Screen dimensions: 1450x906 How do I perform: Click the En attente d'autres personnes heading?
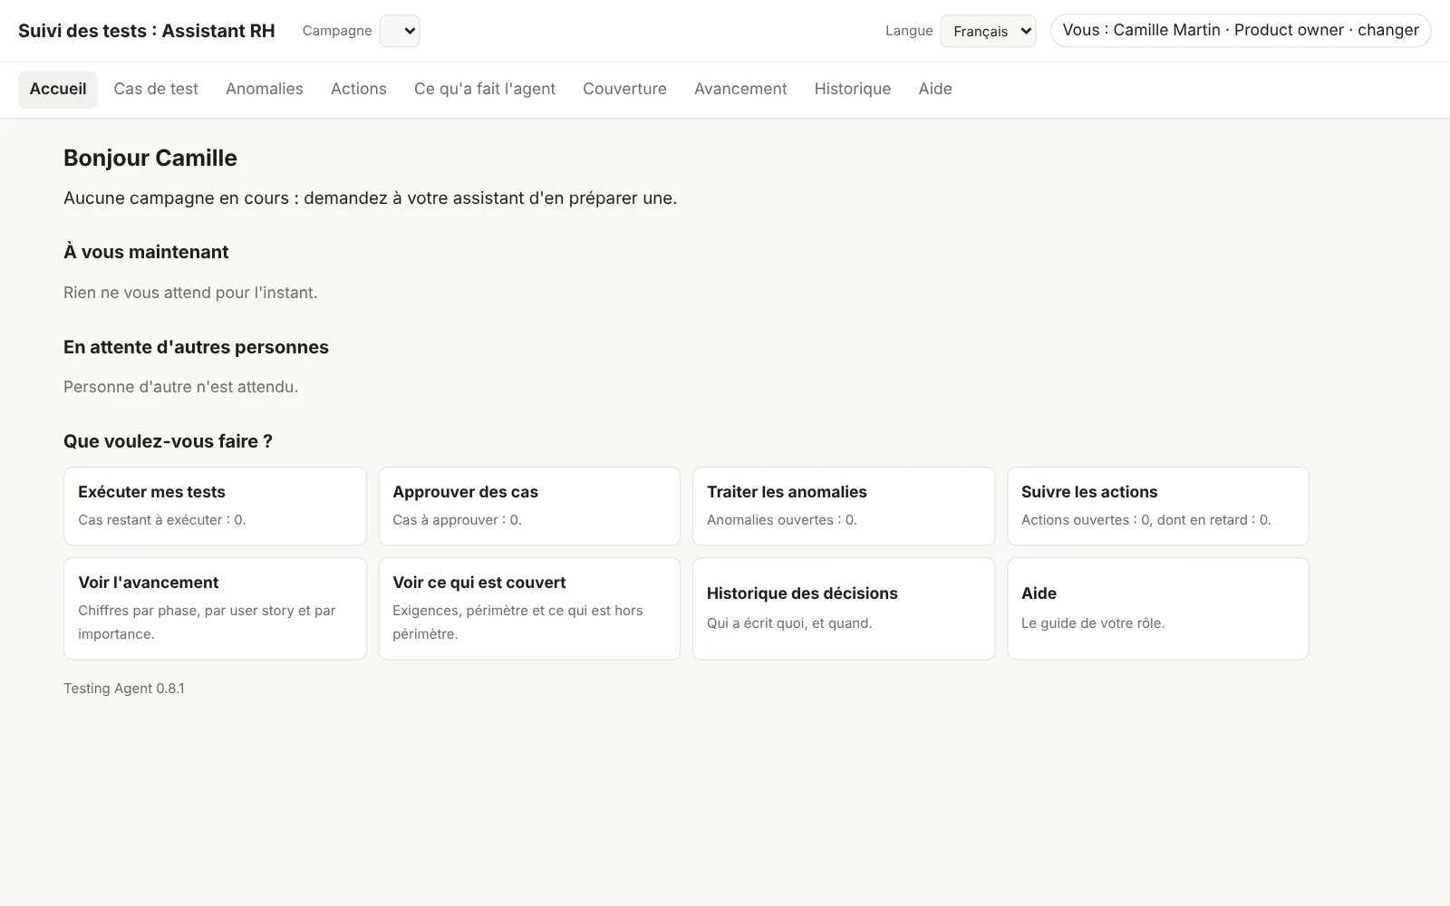[x=196, y=347]
